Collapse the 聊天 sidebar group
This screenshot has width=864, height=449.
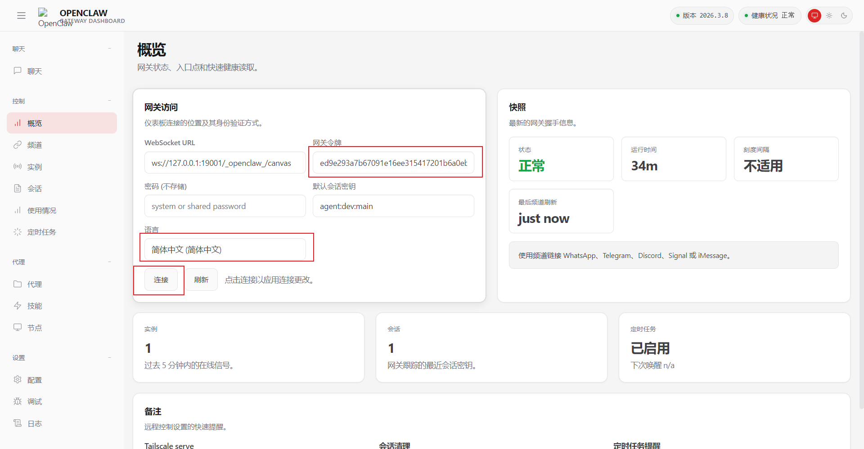coord(62,49)
